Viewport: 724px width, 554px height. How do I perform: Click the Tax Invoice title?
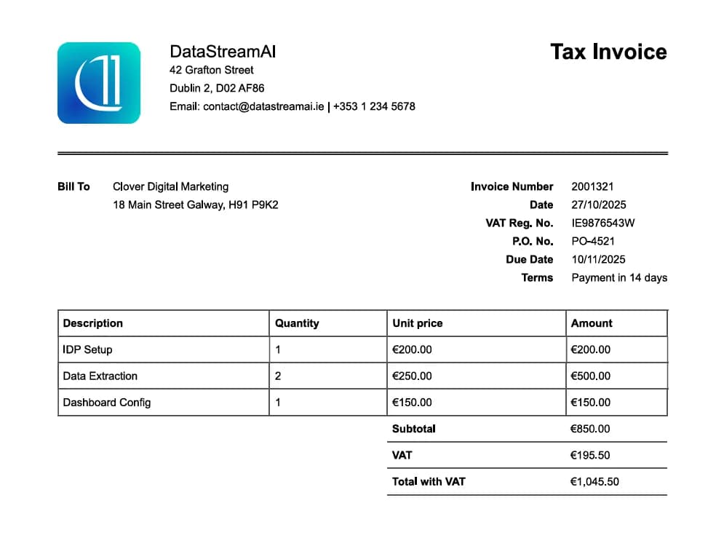click(609, 52)
